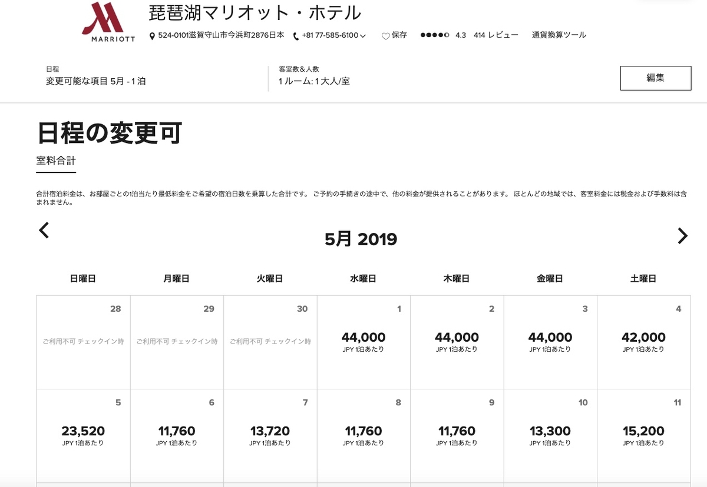Click the 客室数＆人数 room and guest field
This screenshot has height=487, width=707.
(314, 76)
